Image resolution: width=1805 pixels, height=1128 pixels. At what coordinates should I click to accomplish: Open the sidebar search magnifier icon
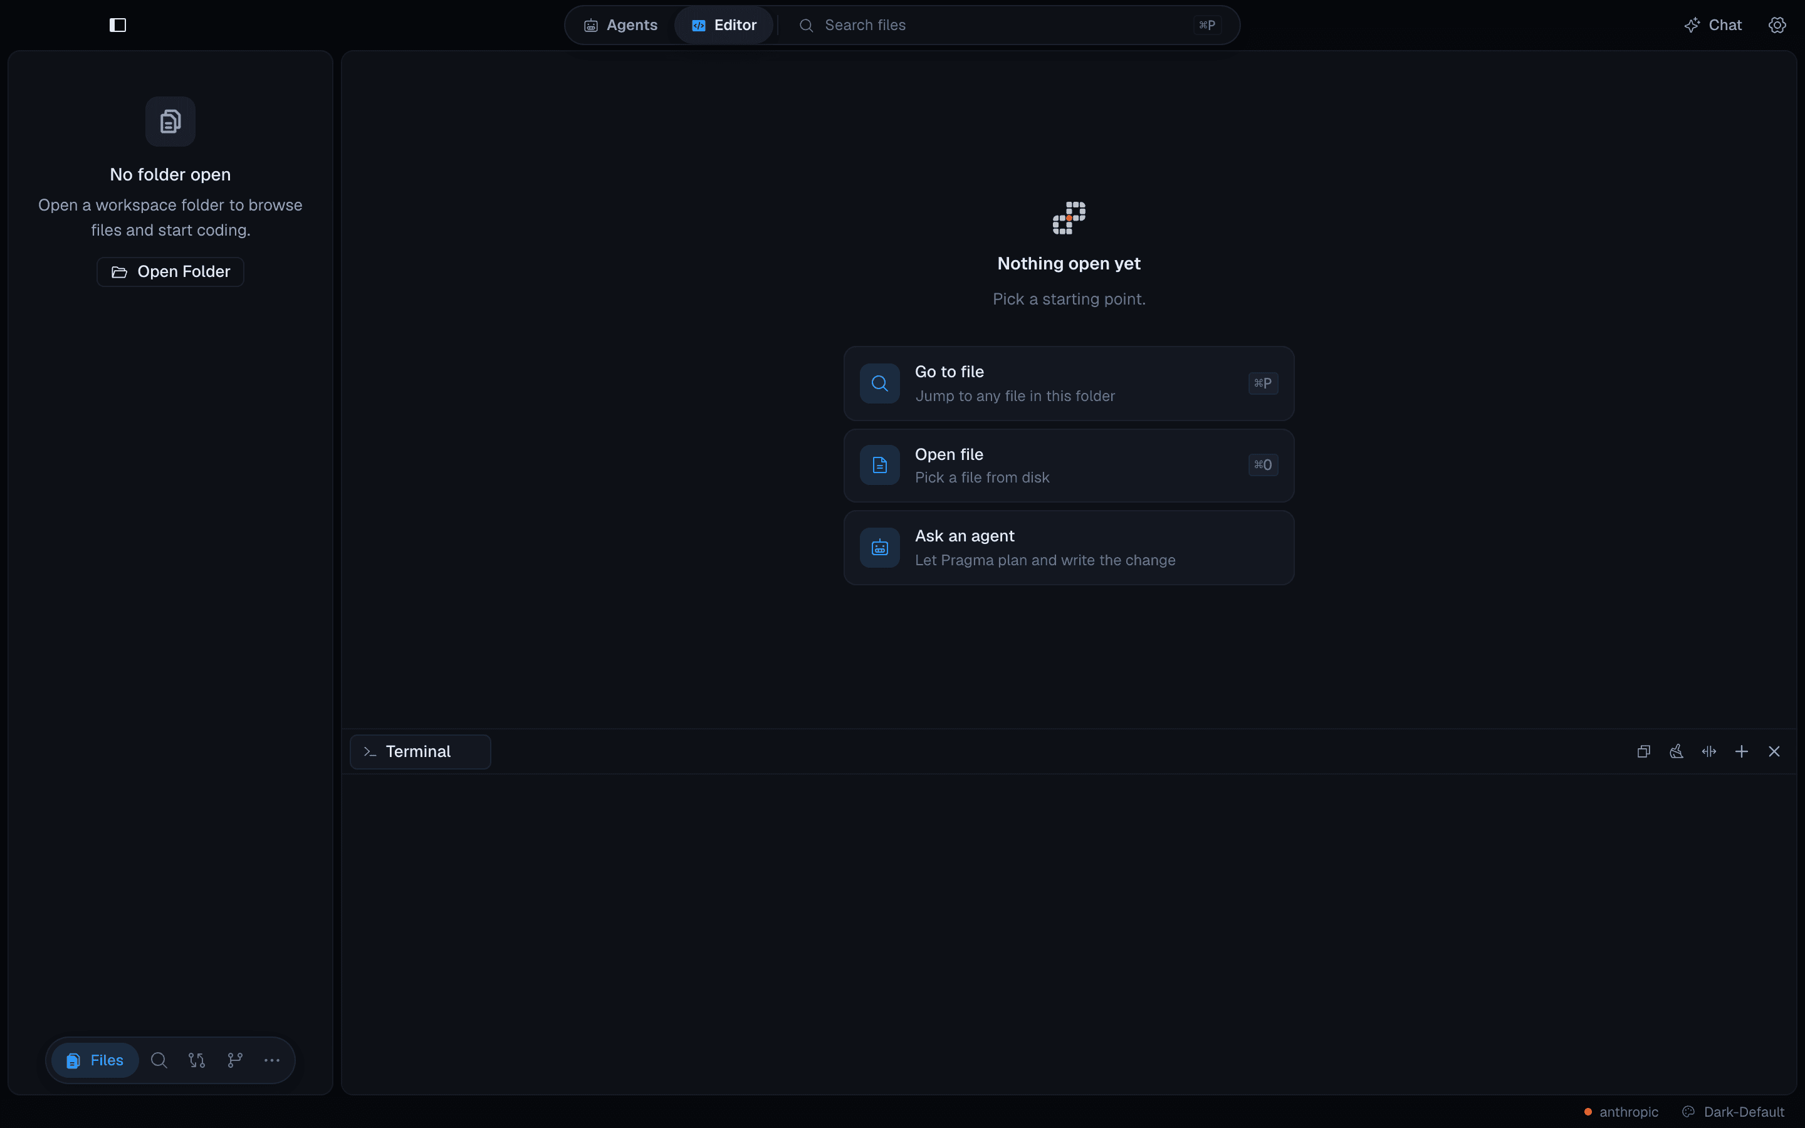coord(159,1060)
